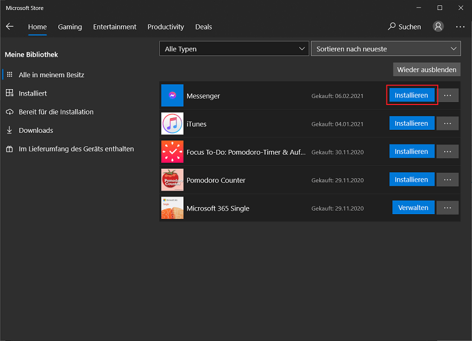Minimize the Microsoft Store window
This screenshot has height=341, width=472.
pyautogui.click(x=419, y=8)
